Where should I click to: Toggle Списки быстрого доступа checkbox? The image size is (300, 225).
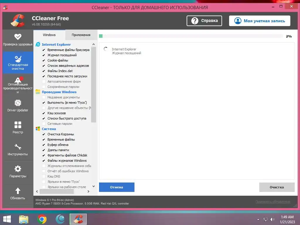44,118
